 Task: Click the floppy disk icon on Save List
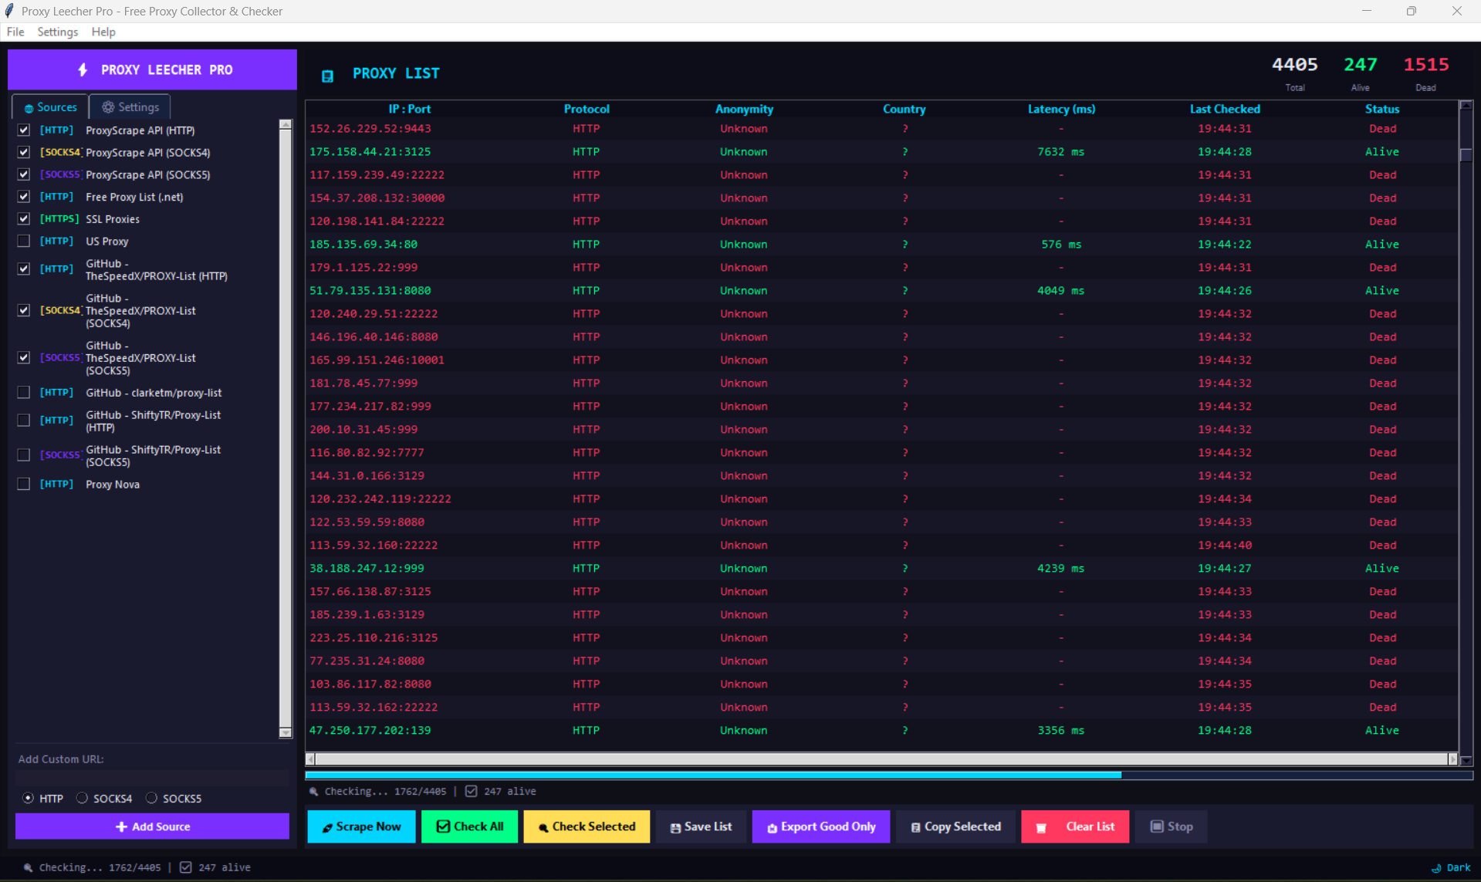click(x=675, y=826)
